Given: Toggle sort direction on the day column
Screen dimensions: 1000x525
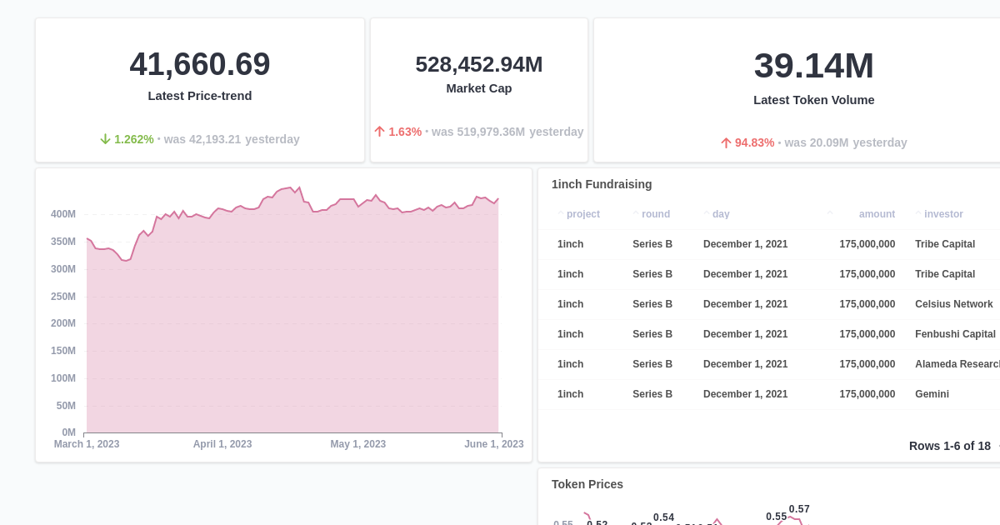Looking at the screenshot, I should click(x=705, y=214).
